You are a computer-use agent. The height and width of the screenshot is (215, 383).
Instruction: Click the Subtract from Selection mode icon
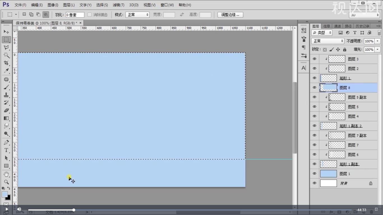point(38,15)
